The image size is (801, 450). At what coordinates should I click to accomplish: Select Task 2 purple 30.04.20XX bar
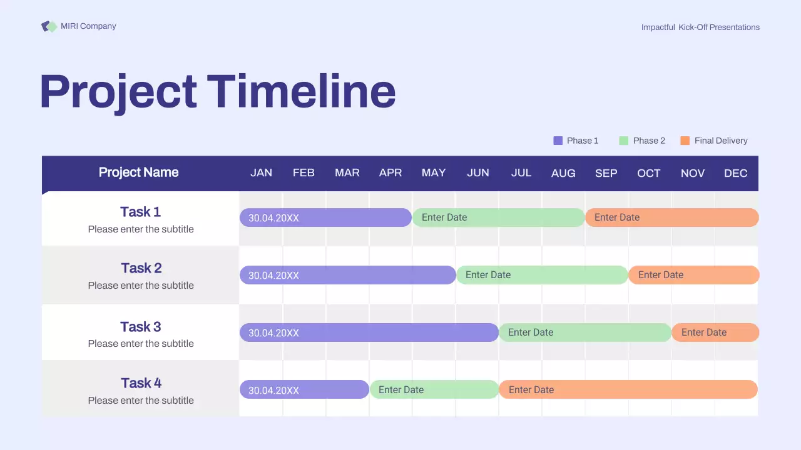(x=347, y=275)
